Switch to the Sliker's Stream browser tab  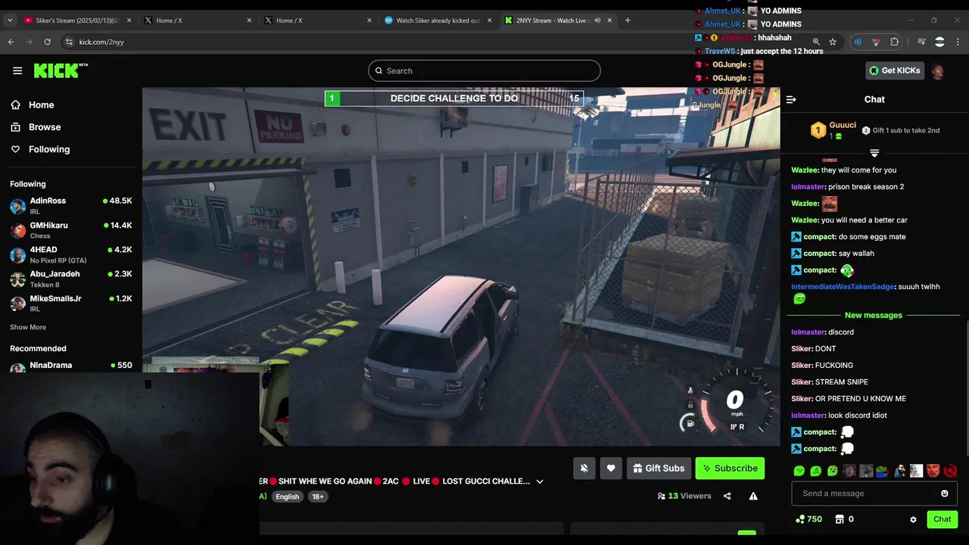(77, 20)
